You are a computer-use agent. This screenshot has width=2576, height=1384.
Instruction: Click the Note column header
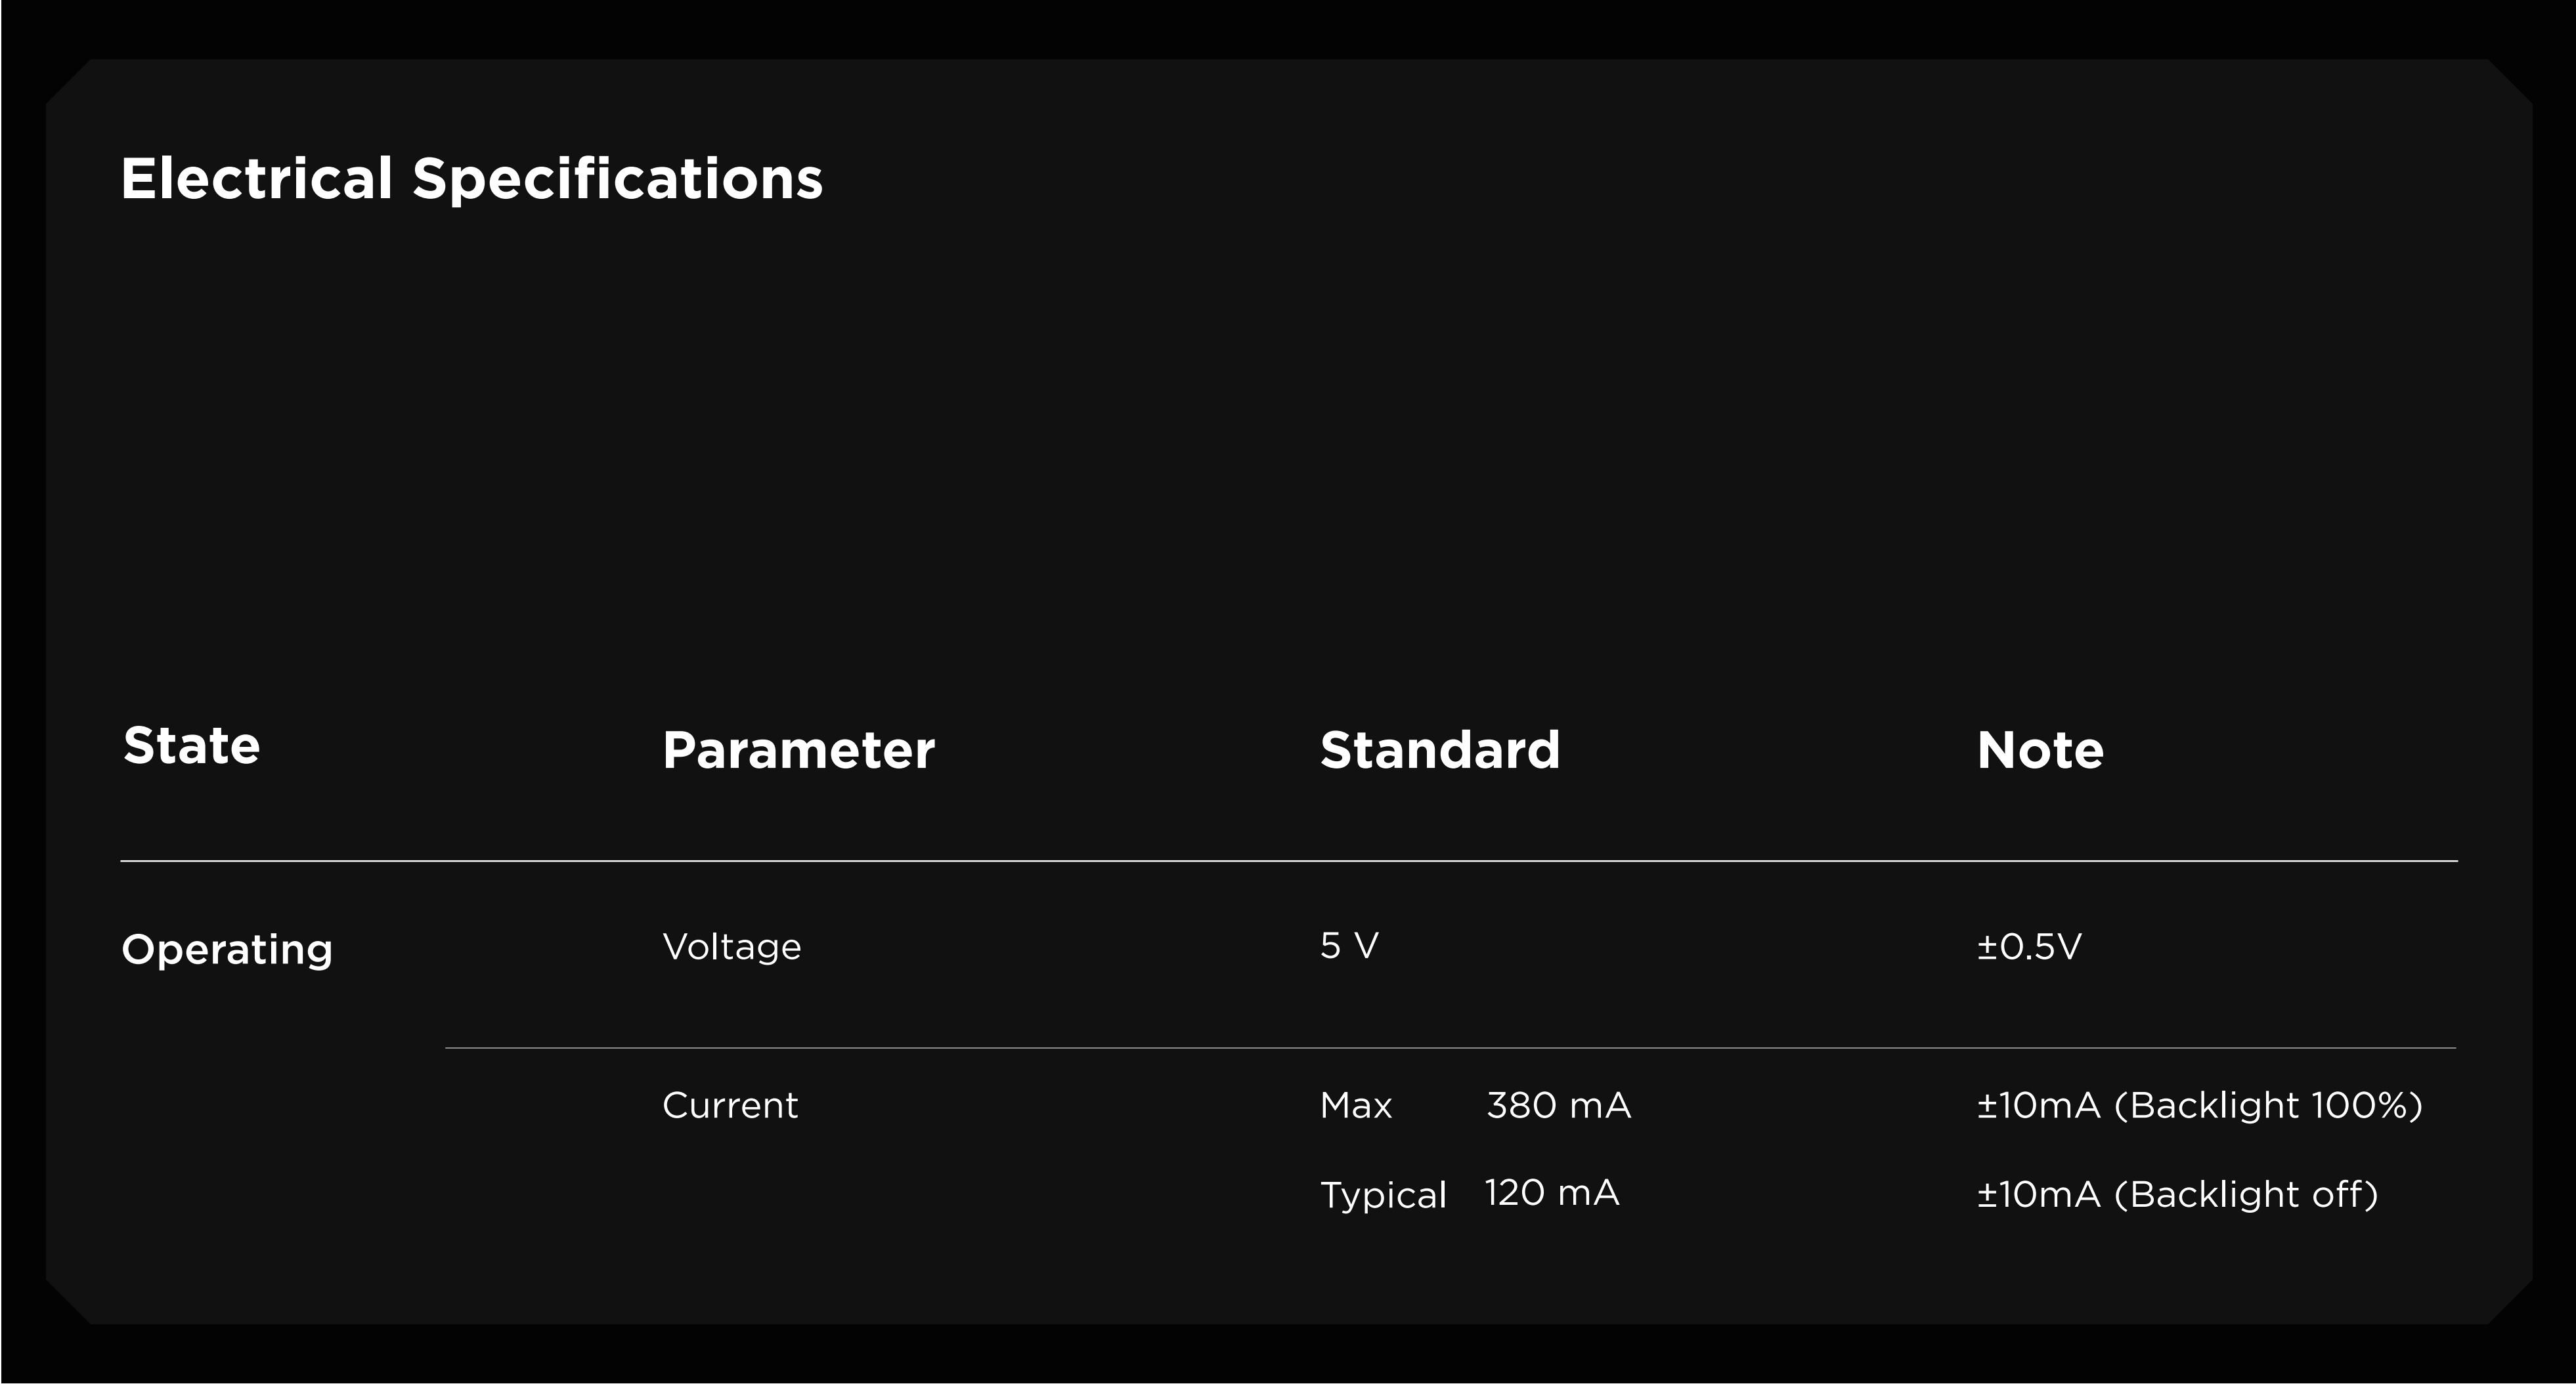pos(2040,749)
